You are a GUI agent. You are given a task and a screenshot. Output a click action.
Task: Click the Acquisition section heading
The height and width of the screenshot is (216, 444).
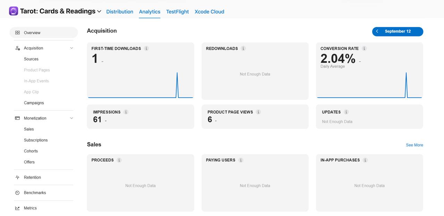102,31
